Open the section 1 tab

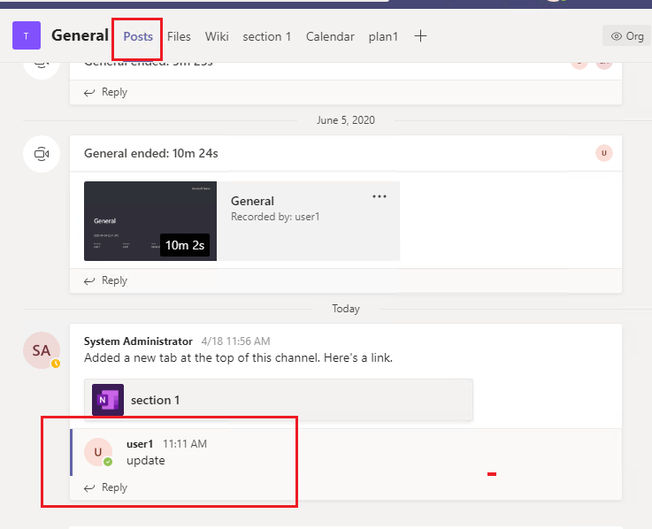pyautogui.click(x=267, y=36)
